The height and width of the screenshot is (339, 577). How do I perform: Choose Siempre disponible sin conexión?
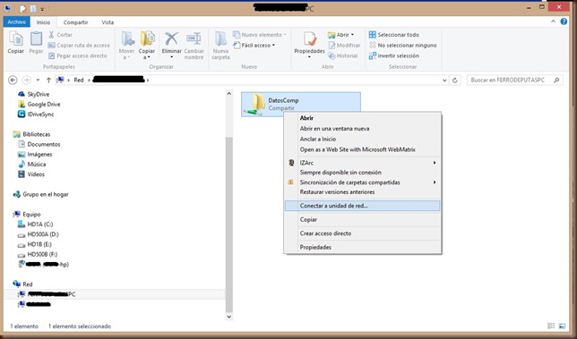coord(363,173)
